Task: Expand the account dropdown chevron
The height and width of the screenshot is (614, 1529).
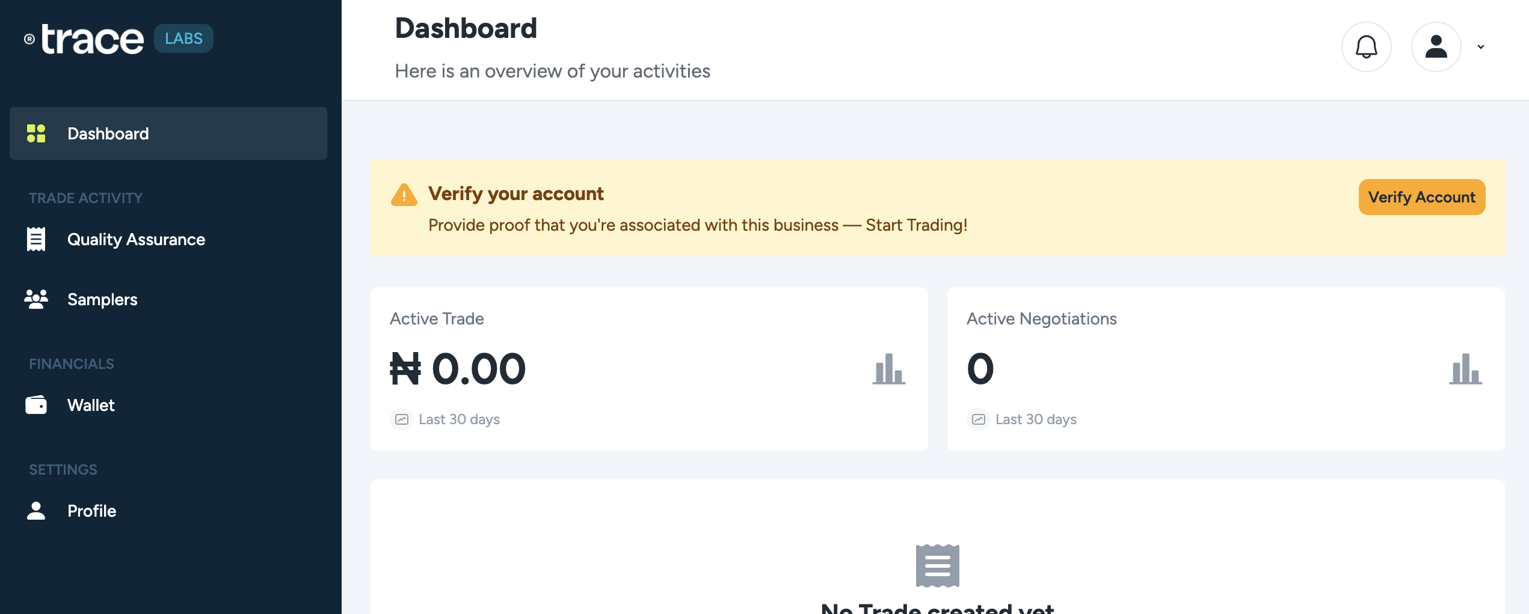Action: click(x=1481, y=47)
